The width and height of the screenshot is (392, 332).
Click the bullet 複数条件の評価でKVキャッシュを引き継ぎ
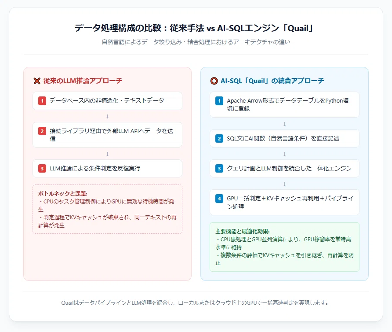tap(284, 259)
